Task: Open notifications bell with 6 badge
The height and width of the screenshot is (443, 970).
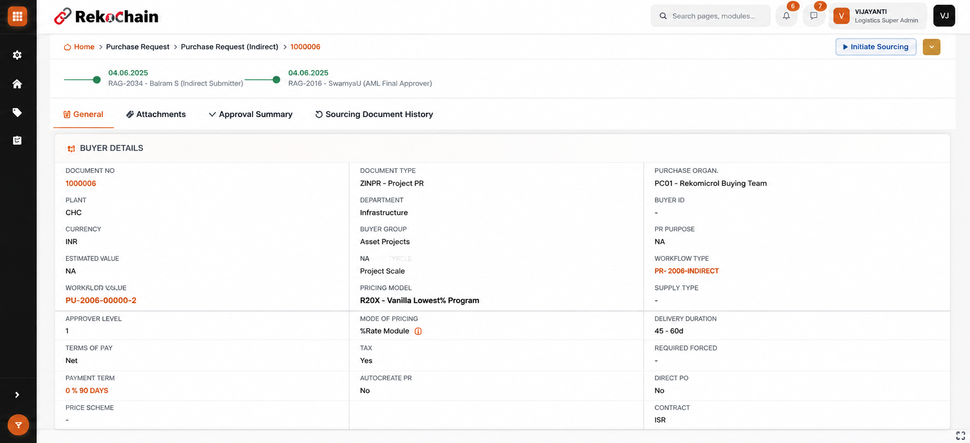Action: pyautogui.click(x=786, y=16)
